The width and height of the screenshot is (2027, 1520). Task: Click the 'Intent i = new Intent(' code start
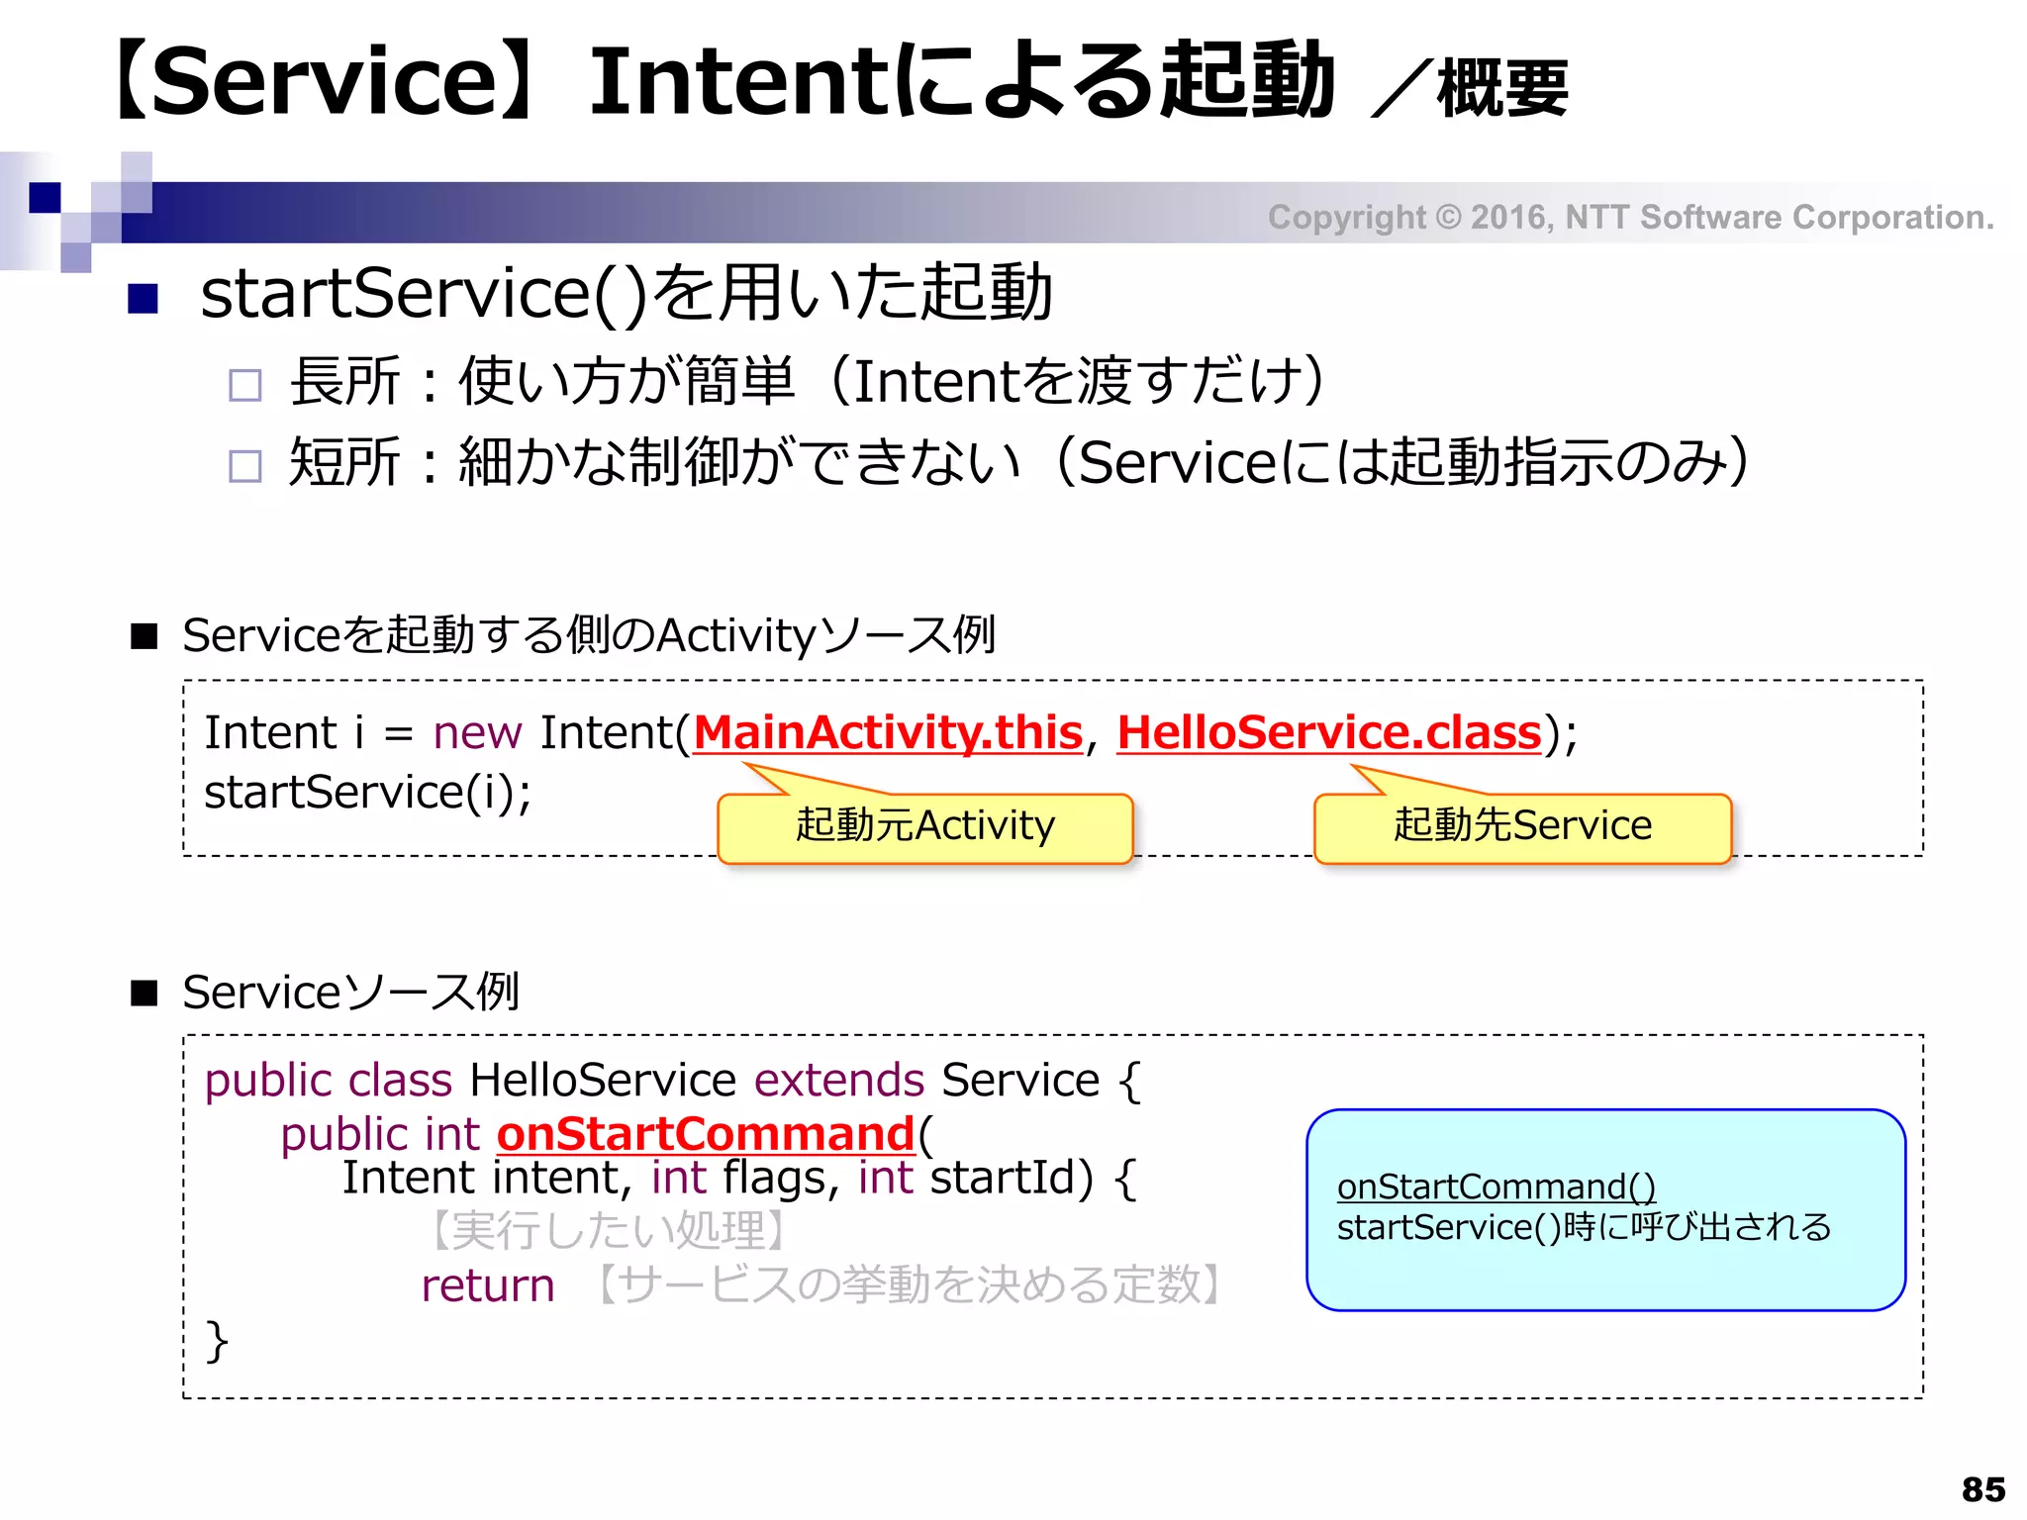pyautogui.click(x=447, y=733)
